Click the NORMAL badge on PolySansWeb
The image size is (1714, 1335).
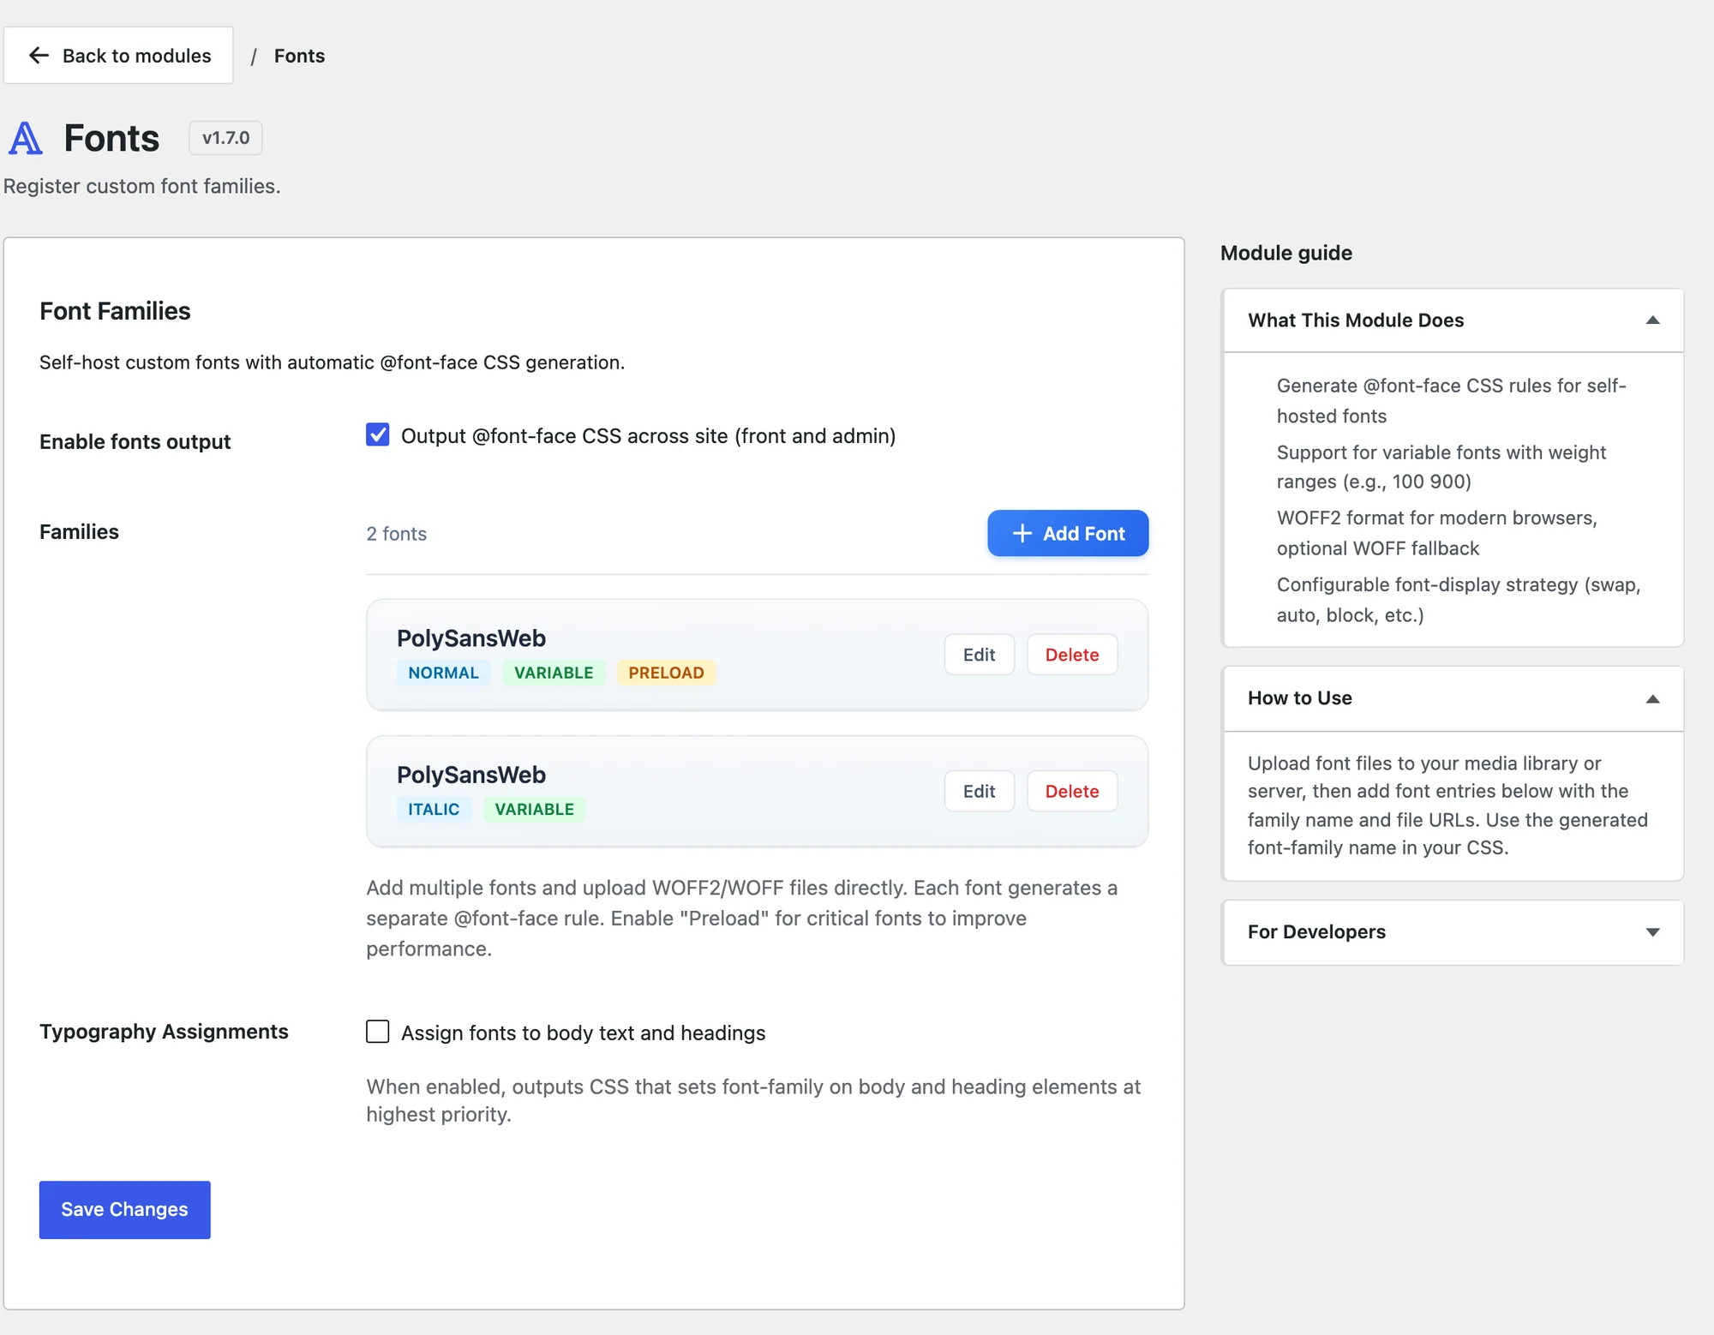[x=443, y=673]
